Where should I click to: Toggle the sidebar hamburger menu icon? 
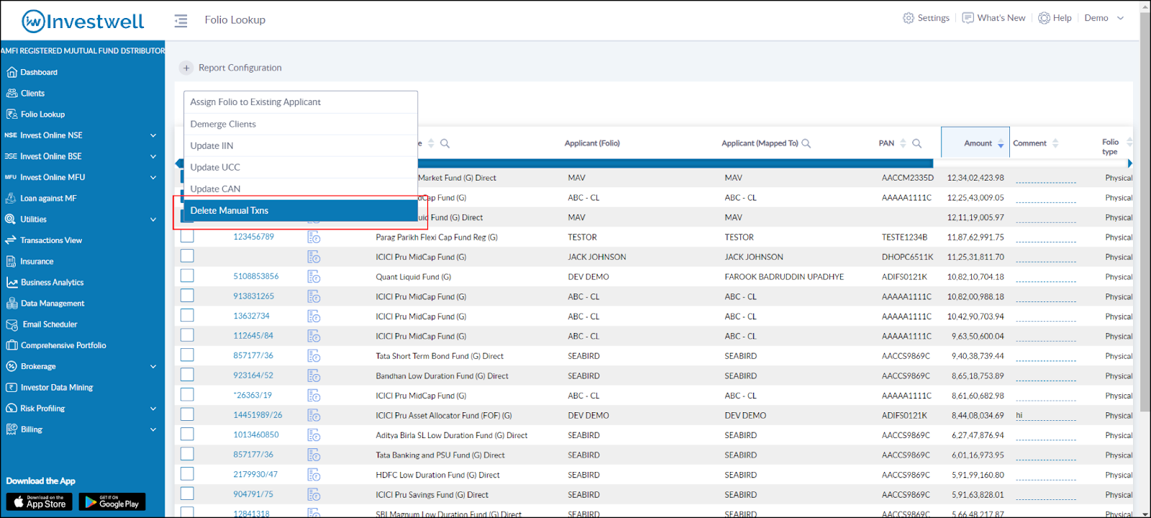pyautogui.click(x=181, y=21)
